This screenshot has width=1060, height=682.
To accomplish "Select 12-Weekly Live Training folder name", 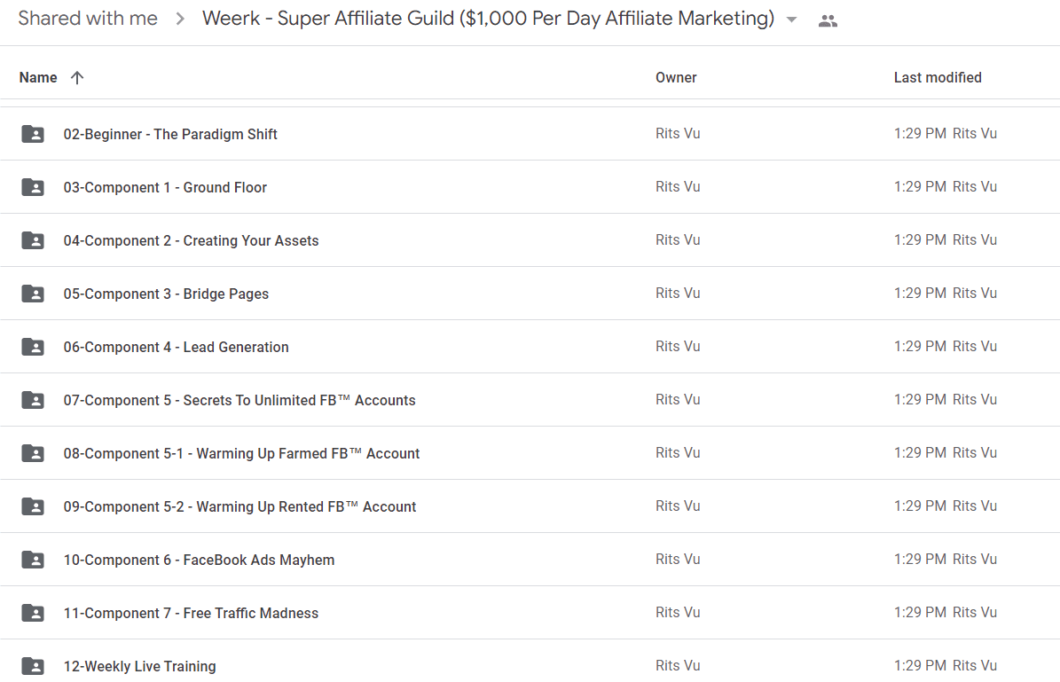I will pos(140,666).
